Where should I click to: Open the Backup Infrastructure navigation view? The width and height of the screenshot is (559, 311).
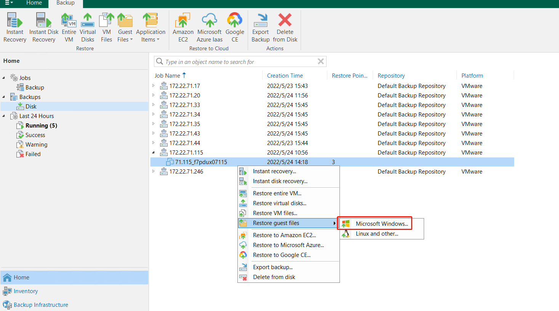point(74,305)
